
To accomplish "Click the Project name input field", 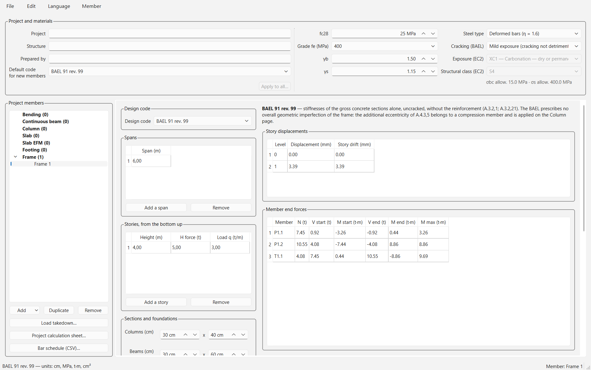I will point(170,34).
